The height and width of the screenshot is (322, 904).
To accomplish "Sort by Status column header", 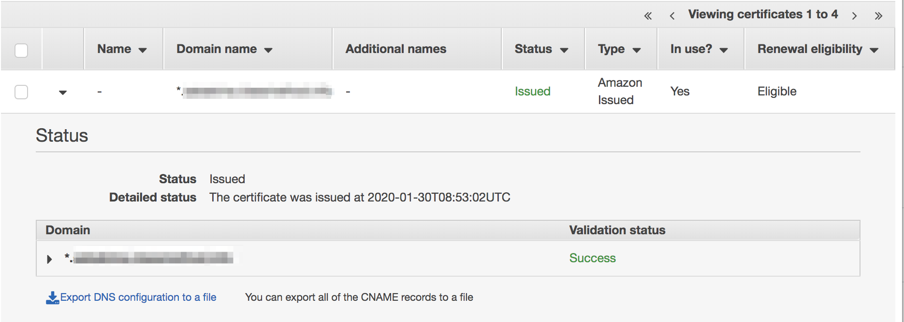I will tap(541, 49).
